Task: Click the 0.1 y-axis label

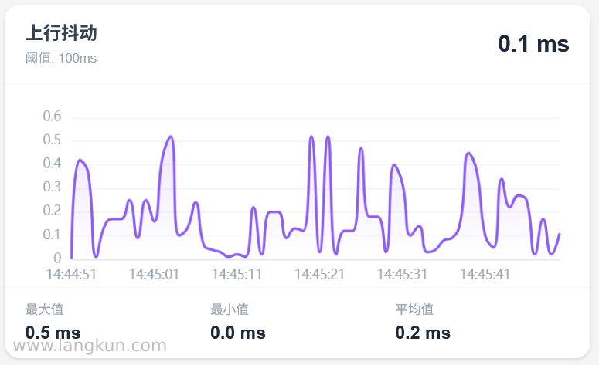Action: click(52, 235)
